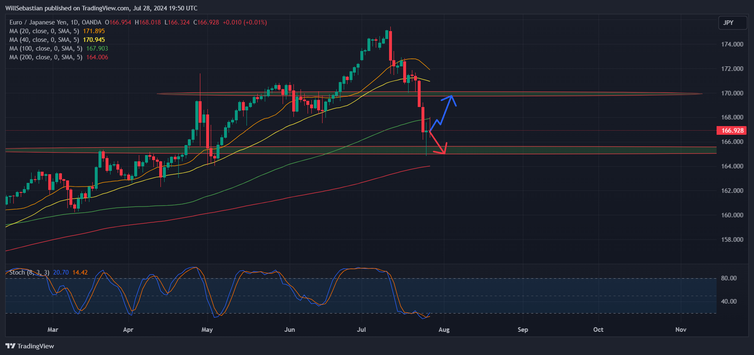This screenshot has width=754, height=355.
Task: Select the Euro / Japanese Yen symbol title
Action: tap(55, 22)
